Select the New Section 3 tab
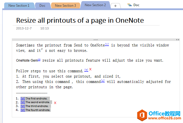183x123 pixels. (x=66, y=6)
